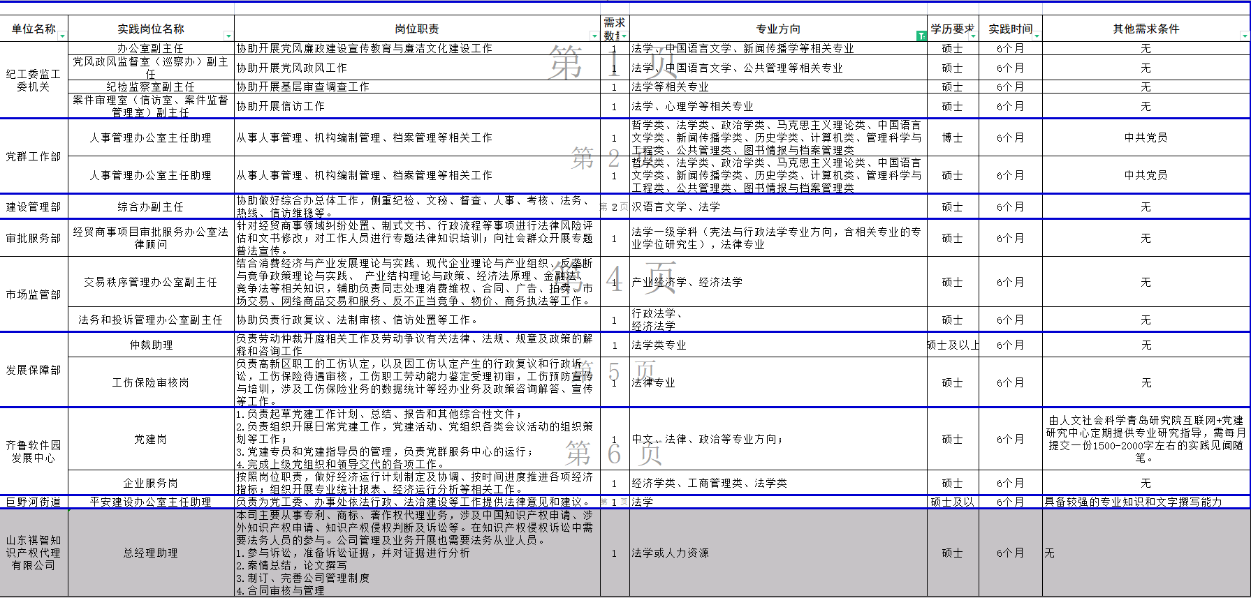Click the 工伤保险审核岗 position cell
The height and width of the screenshot is (598, 1251).
[151, 382]
